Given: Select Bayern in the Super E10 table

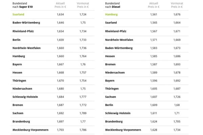Looking at the screenshot, I should point(17,64).
